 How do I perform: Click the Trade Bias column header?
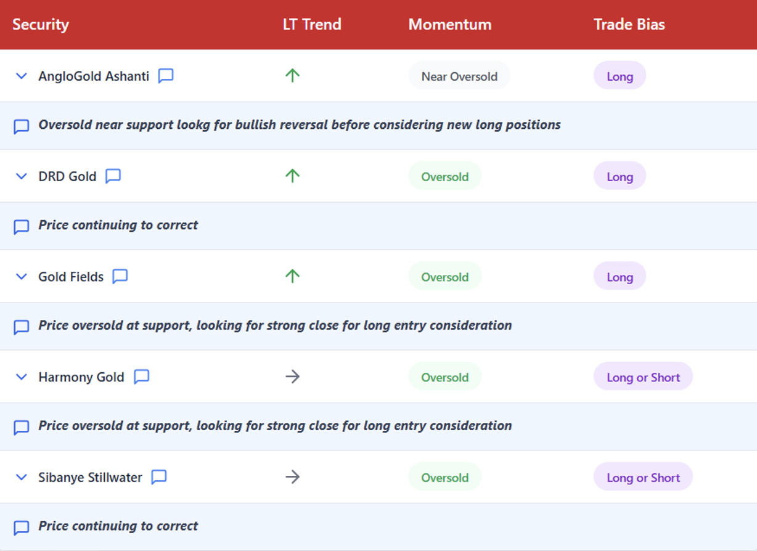click(x=629, y=25)
